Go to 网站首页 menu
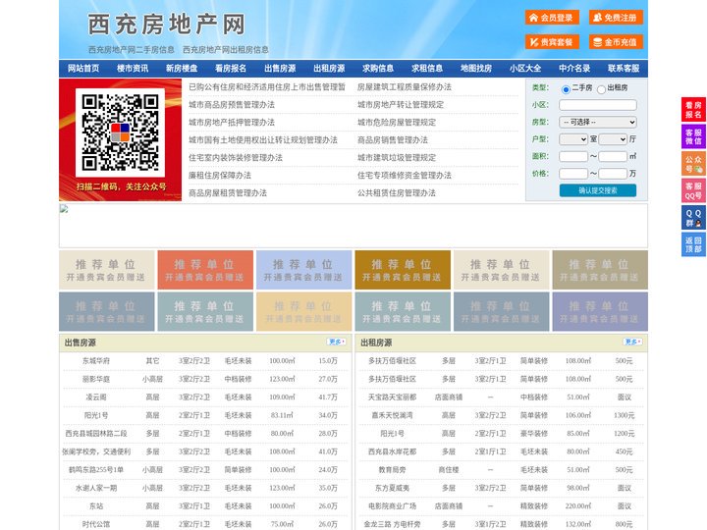Screen dimensions: 707x530 83,69
